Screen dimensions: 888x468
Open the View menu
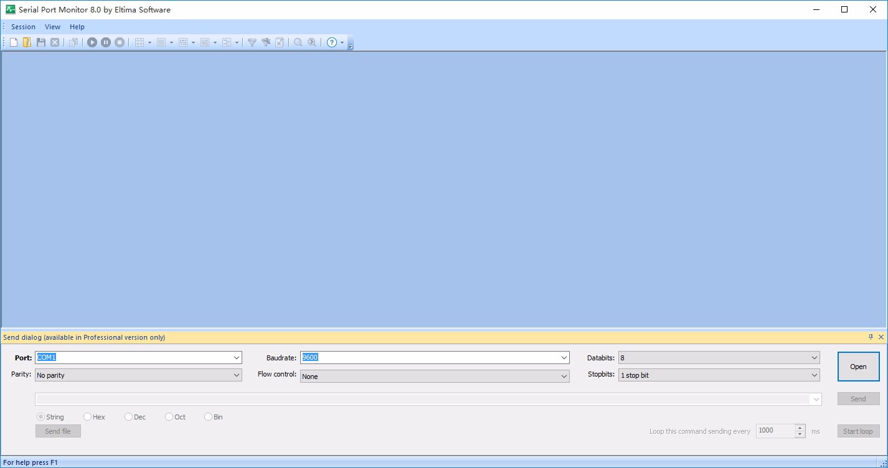pyautogui.click(x=52, y=27)
